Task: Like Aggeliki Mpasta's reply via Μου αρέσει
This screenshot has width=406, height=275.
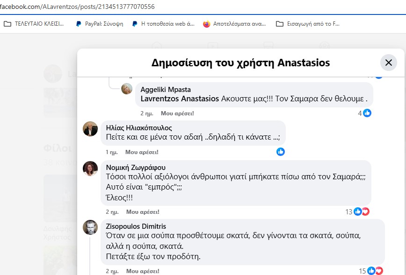Action: (177, 113)
